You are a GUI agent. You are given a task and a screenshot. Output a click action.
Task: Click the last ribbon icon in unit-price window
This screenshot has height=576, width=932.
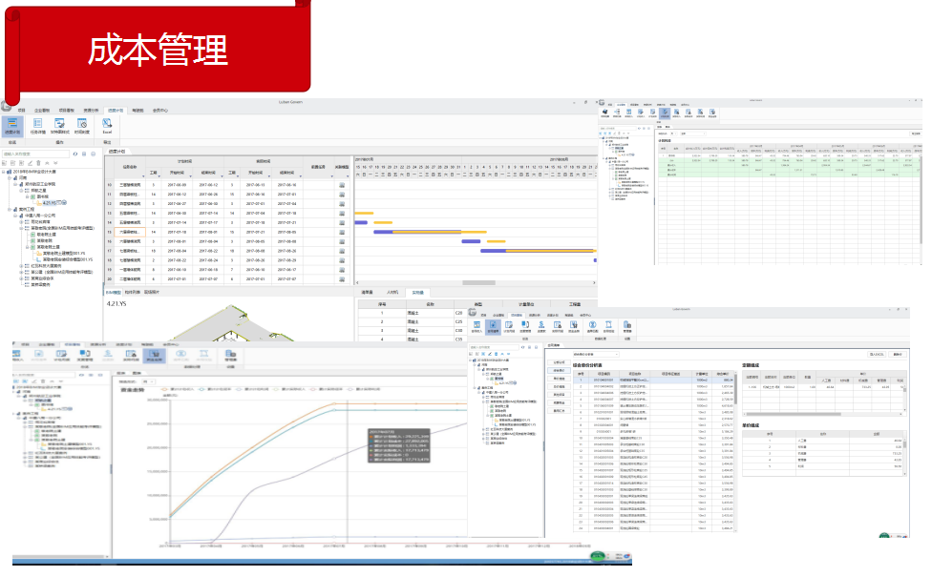pyautogui.click(x=627, y=327)
